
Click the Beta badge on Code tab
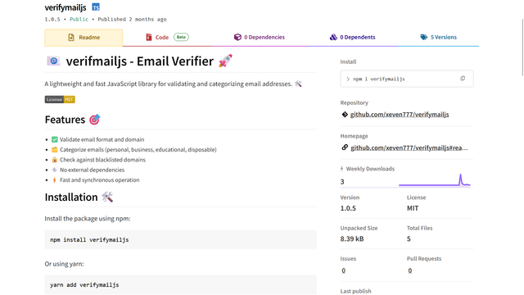181,37
